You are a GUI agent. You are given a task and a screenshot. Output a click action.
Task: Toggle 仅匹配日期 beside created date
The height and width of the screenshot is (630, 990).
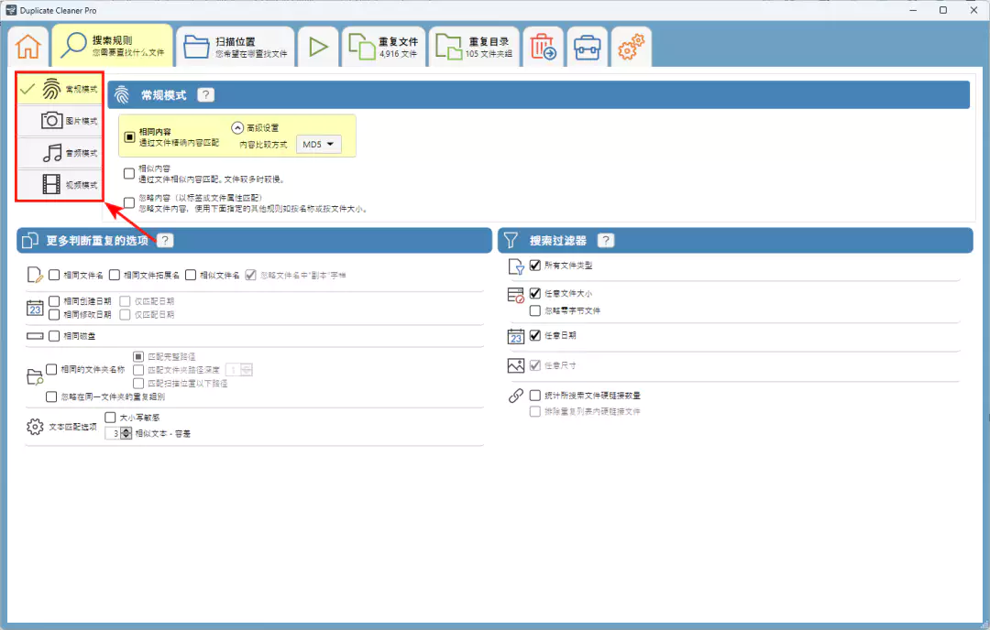[125, 301]
